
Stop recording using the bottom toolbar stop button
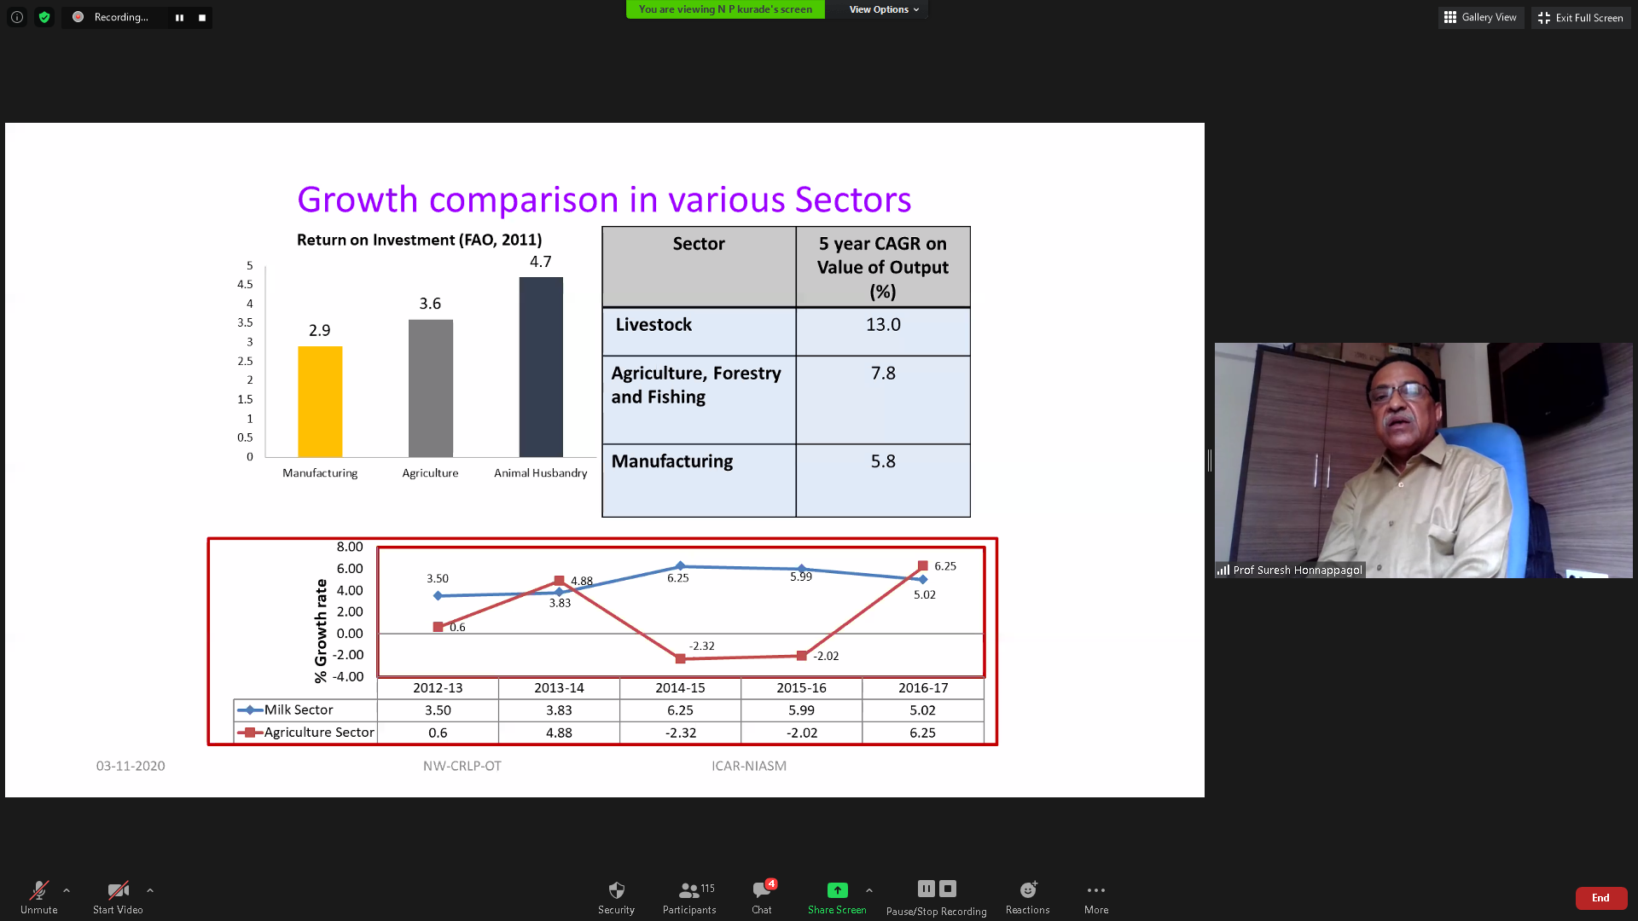pos(948,889)
